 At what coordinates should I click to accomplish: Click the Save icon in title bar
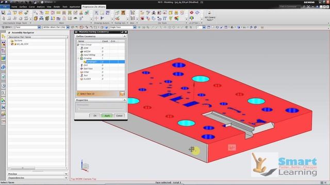[x=6, y=2]
